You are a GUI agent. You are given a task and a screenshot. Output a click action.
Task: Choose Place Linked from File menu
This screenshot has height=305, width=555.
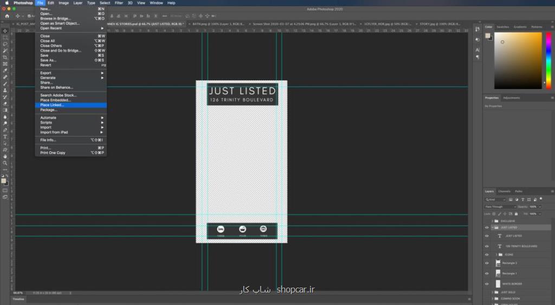52,105
